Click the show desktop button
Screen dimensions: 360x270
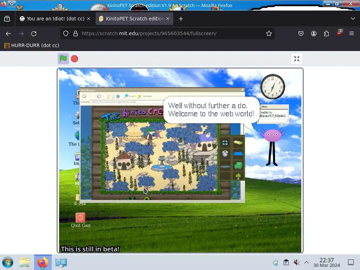click(351, 262)
